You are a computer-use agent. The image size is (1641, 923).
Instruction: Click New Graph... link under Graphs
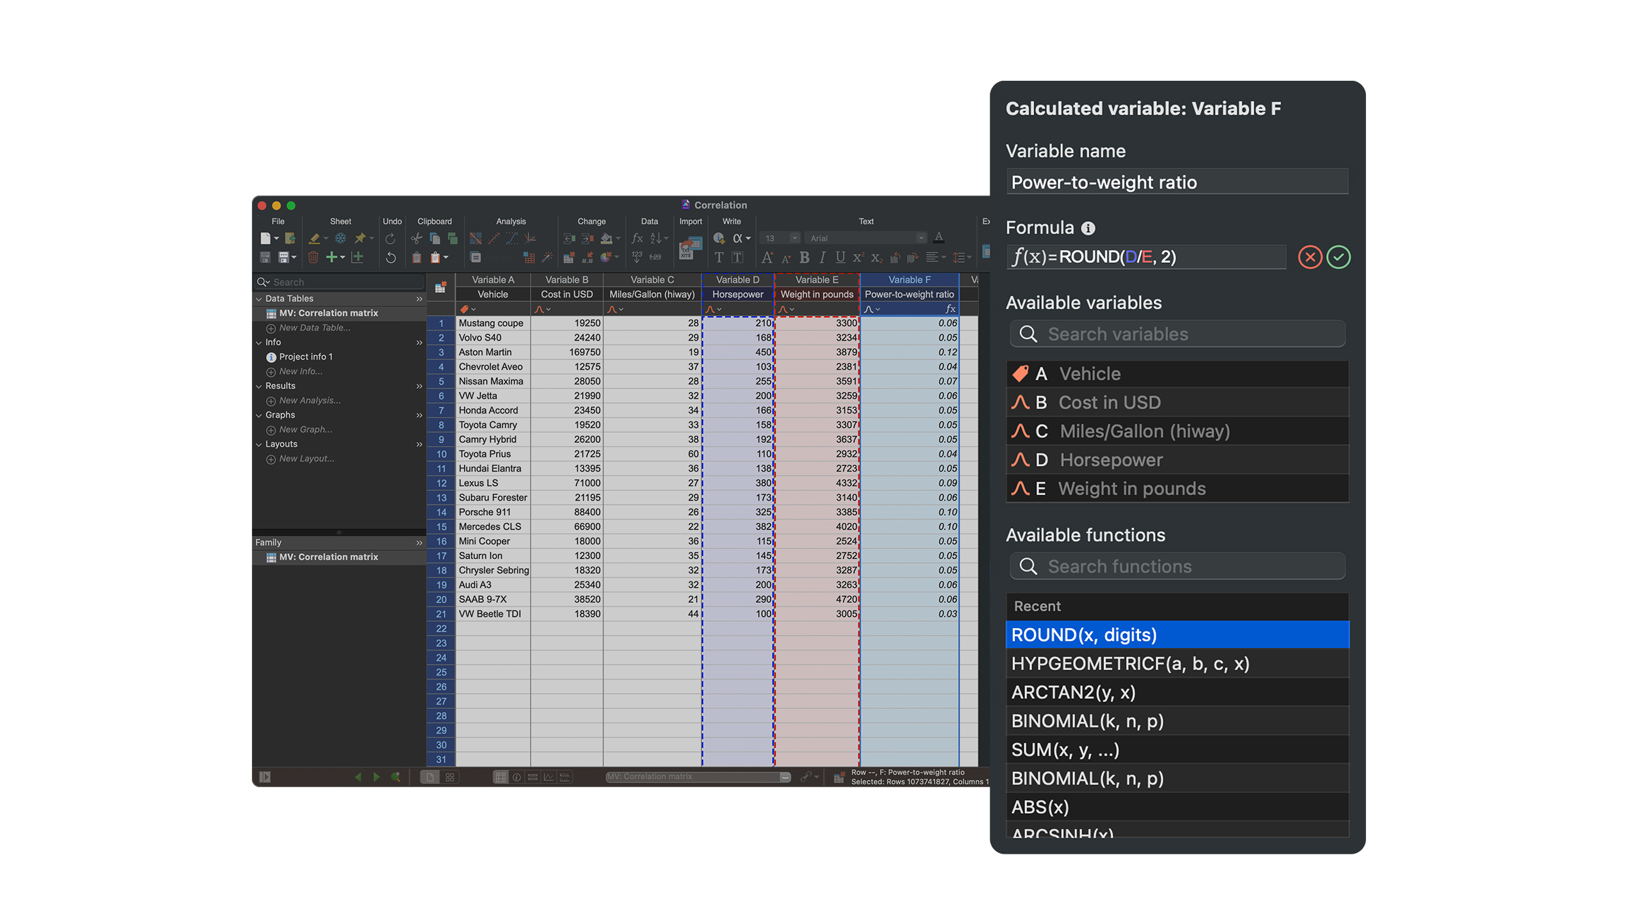[305, 429]
